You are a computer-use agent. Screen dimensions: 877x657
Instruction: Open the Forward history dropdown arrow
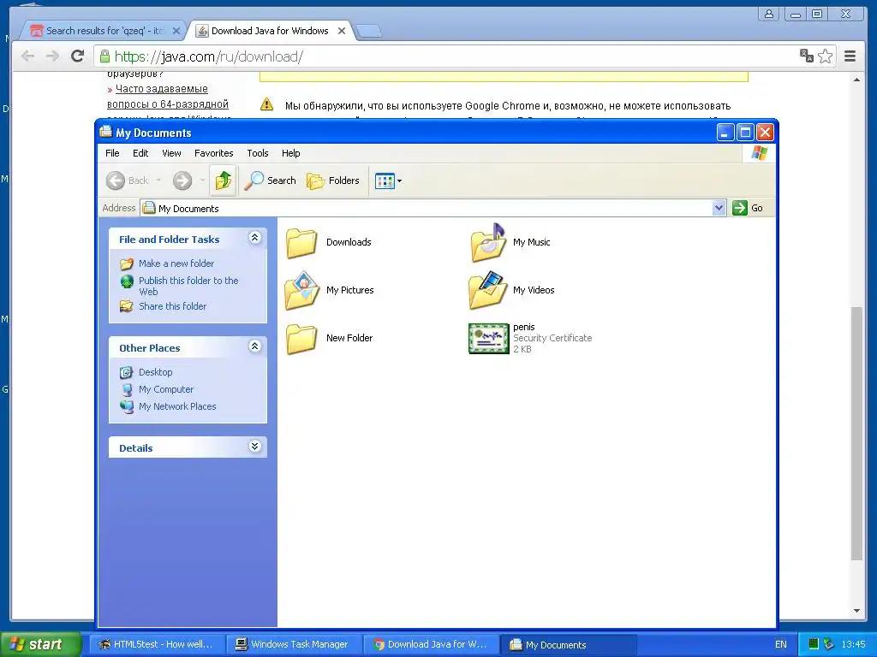tap(202, 181)
